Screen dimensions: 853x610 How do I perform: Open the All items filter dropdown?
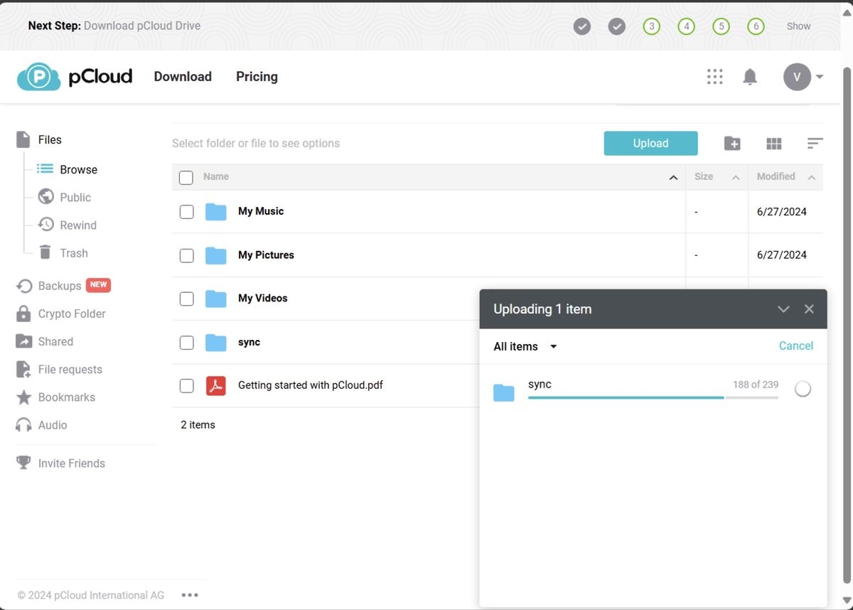[523, 346]
